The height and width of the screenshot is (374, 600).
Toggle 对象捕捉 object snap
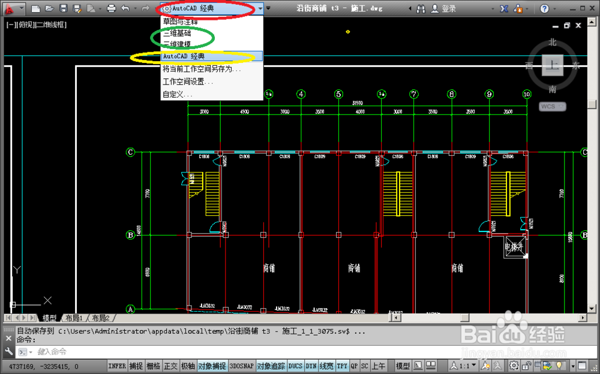(212, 366)
